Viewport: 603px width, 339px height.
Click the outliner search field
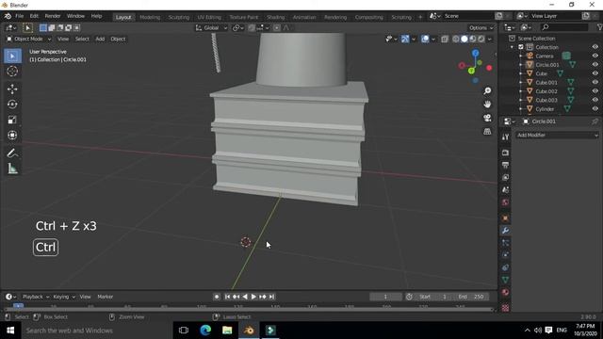(563, 27)
